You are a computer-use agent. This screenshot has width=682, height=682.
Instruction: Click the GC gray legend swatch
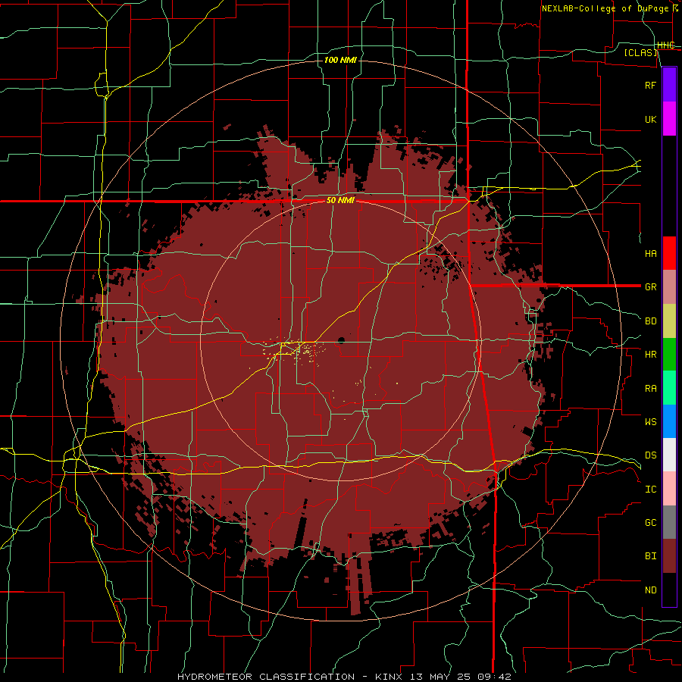pyautogui.click(x=669, y=522)
